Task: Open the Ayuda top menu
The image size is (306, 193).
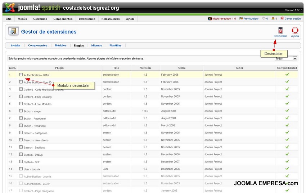Action: pos(130,19)
